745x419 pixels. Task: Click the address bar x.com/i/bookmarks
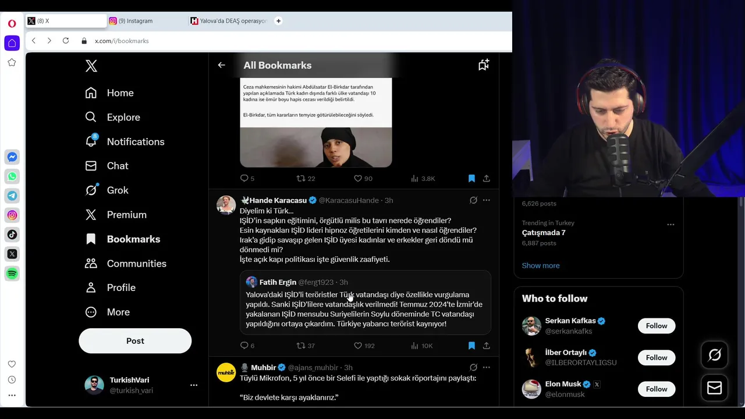[122, 41]
